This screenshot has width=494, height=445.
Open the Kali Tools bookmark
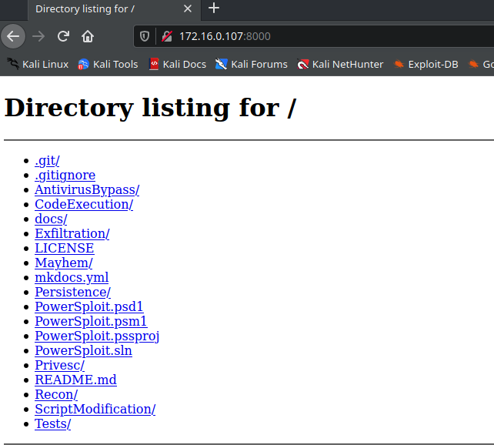tap(108, 64)
